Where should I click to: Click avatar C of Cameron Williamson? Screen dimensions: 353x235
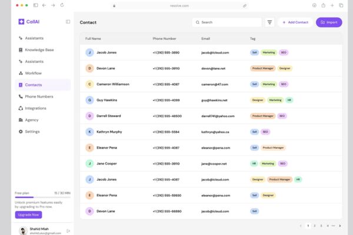(x=89, y=84)
